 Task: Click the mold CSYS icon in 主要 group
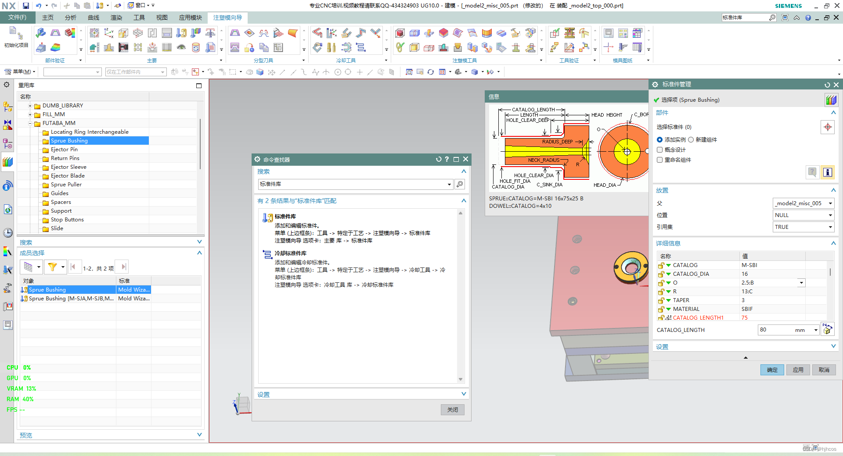click(108, 33)
